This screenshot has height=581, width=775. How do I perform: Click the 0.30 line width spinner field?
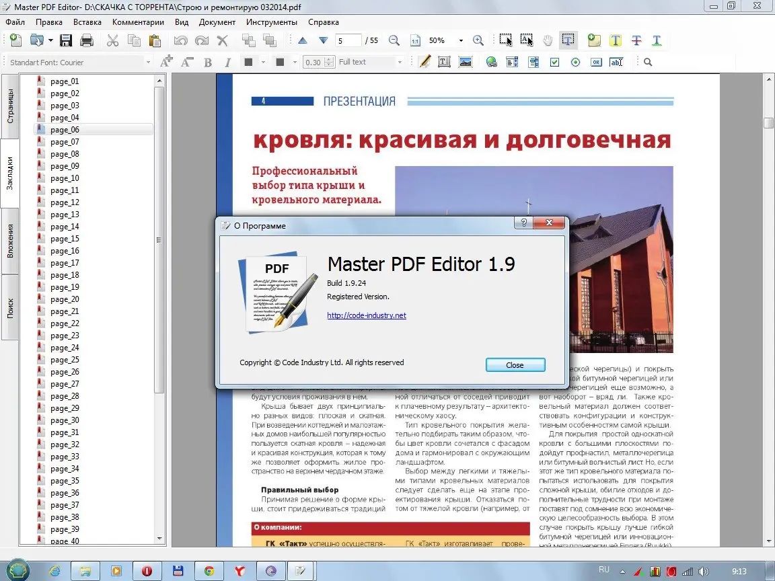(x=318, y=63)
